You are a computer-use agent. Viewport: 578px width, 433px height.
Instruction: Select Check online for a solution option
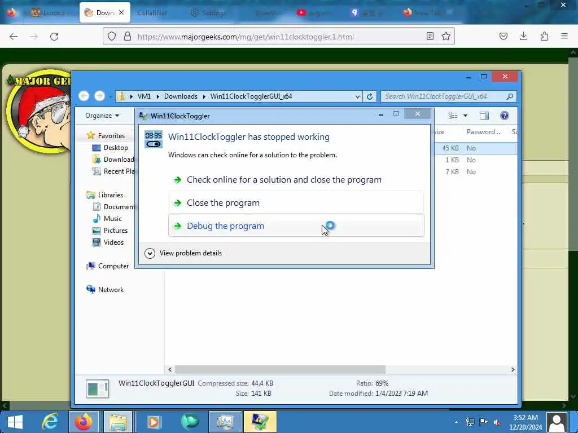[x=296, y=179]
